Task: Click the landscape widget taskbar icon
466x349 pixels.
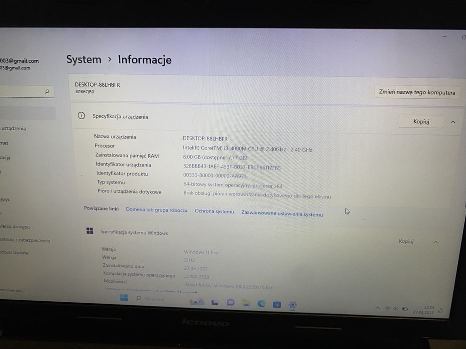Action: [197, 302]
